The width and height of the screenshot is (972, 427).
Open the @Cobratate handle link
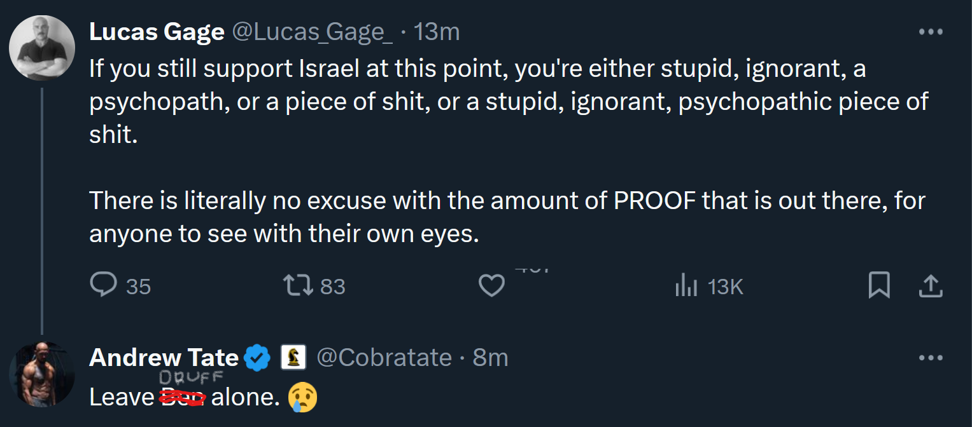(x=384, y=358)
